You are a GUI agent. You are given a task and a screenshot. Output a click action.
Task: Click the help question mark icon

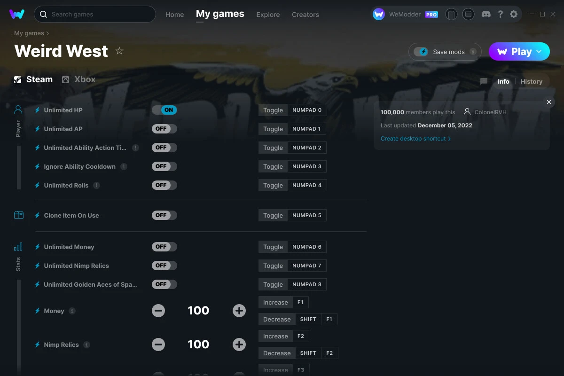click(501, 14)
